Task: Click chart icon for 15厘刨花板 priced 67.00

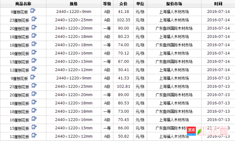Action: (34, 61)
